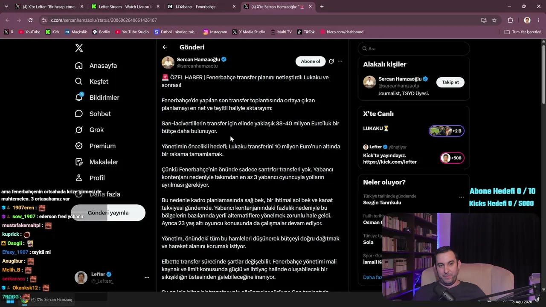Open Chrome profile avatar
Image resolution: width=546 pixels, height=307 pixels.
(x=527, y=20)
